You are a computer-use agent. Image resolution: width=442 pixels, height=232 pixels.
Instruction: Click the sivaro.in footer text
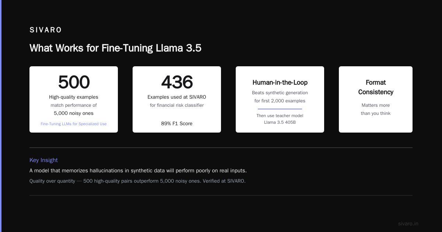pos(408,224)
